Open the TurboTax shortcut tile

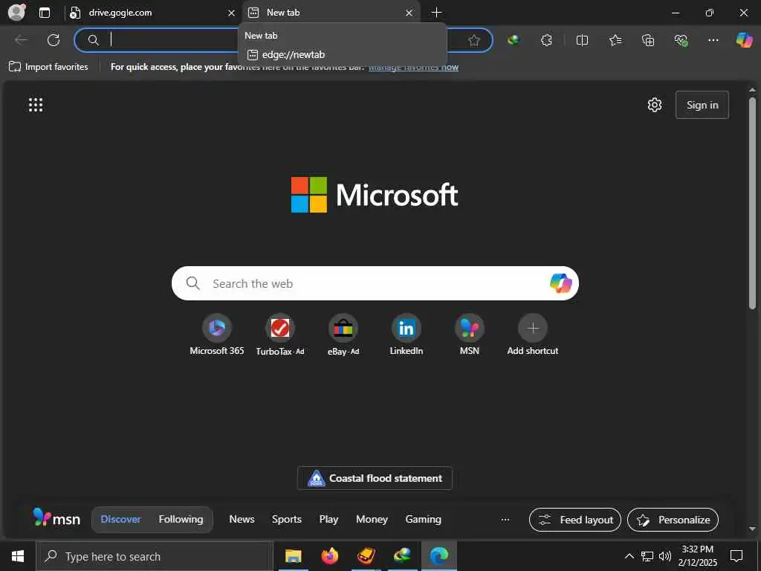(x=280, y=335)
